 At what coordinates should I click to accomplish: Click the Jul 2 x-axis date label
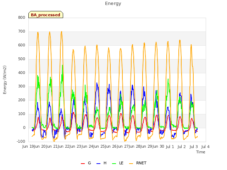182,147
